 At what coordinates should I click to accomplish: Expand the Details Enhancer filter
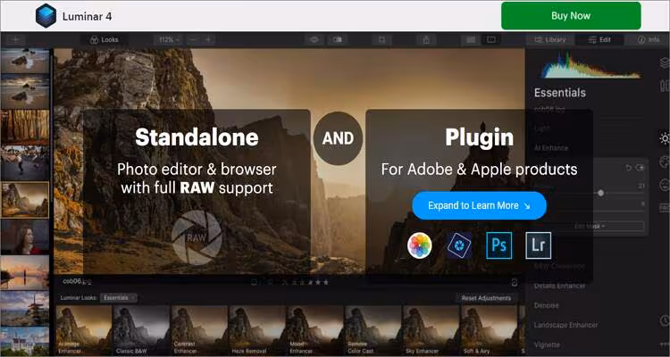560,286
